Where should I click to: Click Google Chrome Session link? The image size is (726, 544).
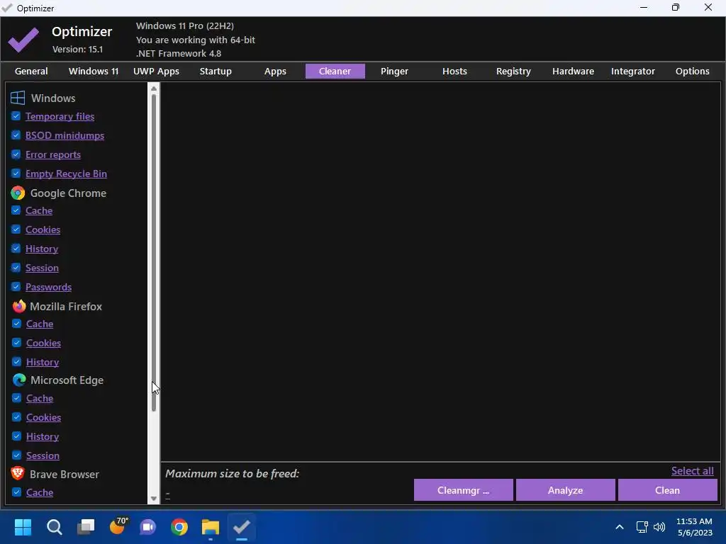tap(42, 268)
